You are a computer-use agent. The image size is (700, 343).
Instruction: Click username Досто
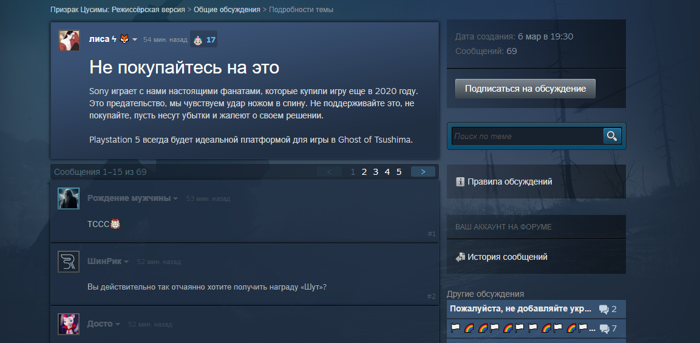[x=100, y=324]
